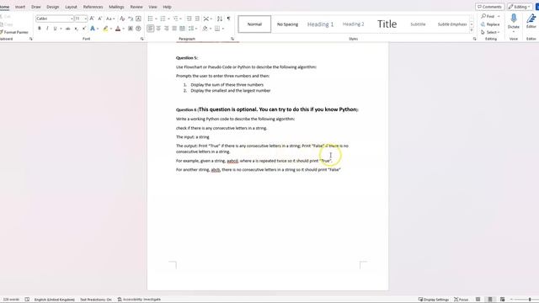Screen dimensions: 539x303
Task: Click the Shading paint bucket icon
Action: pyautogui.click(x=205, y=29)
